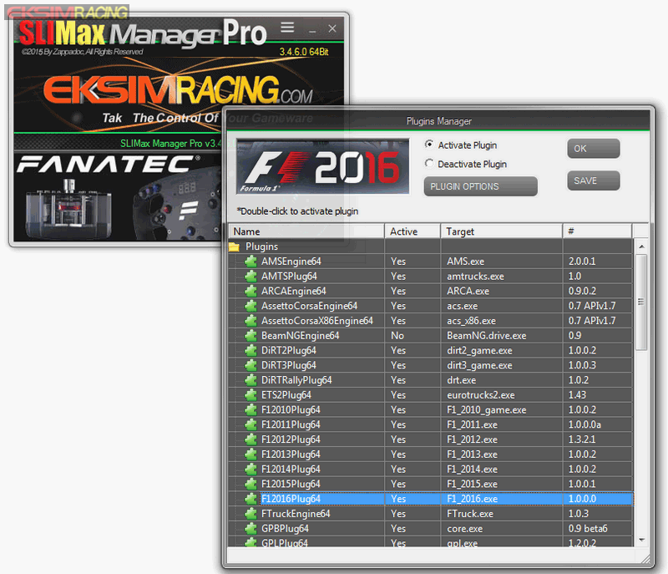Screen dimensions: 668x574
Task: Click the scrollbar down arrow in plugin list
Action: 641,540
